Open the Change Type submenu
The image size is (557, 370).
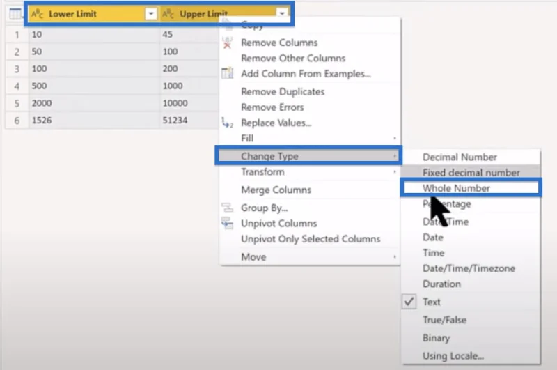point(308,156)
